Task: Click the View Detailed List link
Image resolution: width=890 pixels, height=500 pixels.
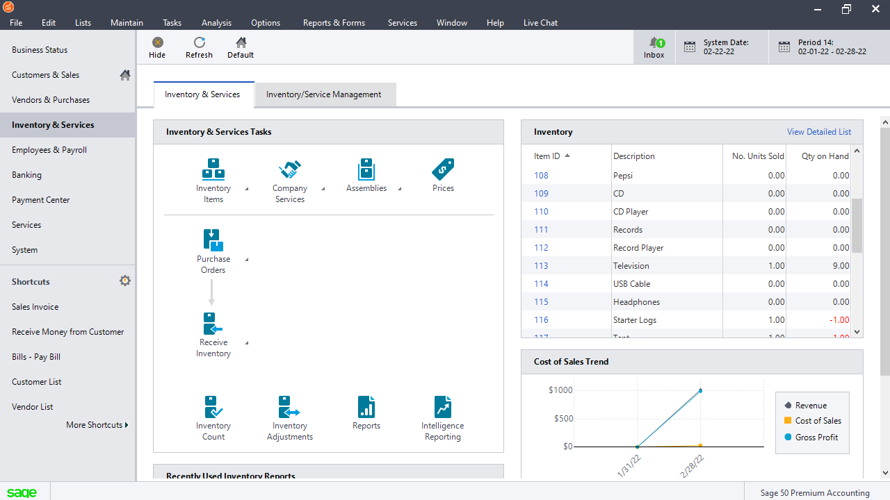Action: (x=819, y=131)
